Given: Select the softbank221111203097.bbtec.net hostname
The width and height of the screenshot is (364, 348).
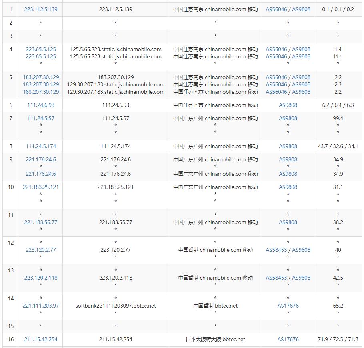Looking at the screenshot, I should coord(116,306).
